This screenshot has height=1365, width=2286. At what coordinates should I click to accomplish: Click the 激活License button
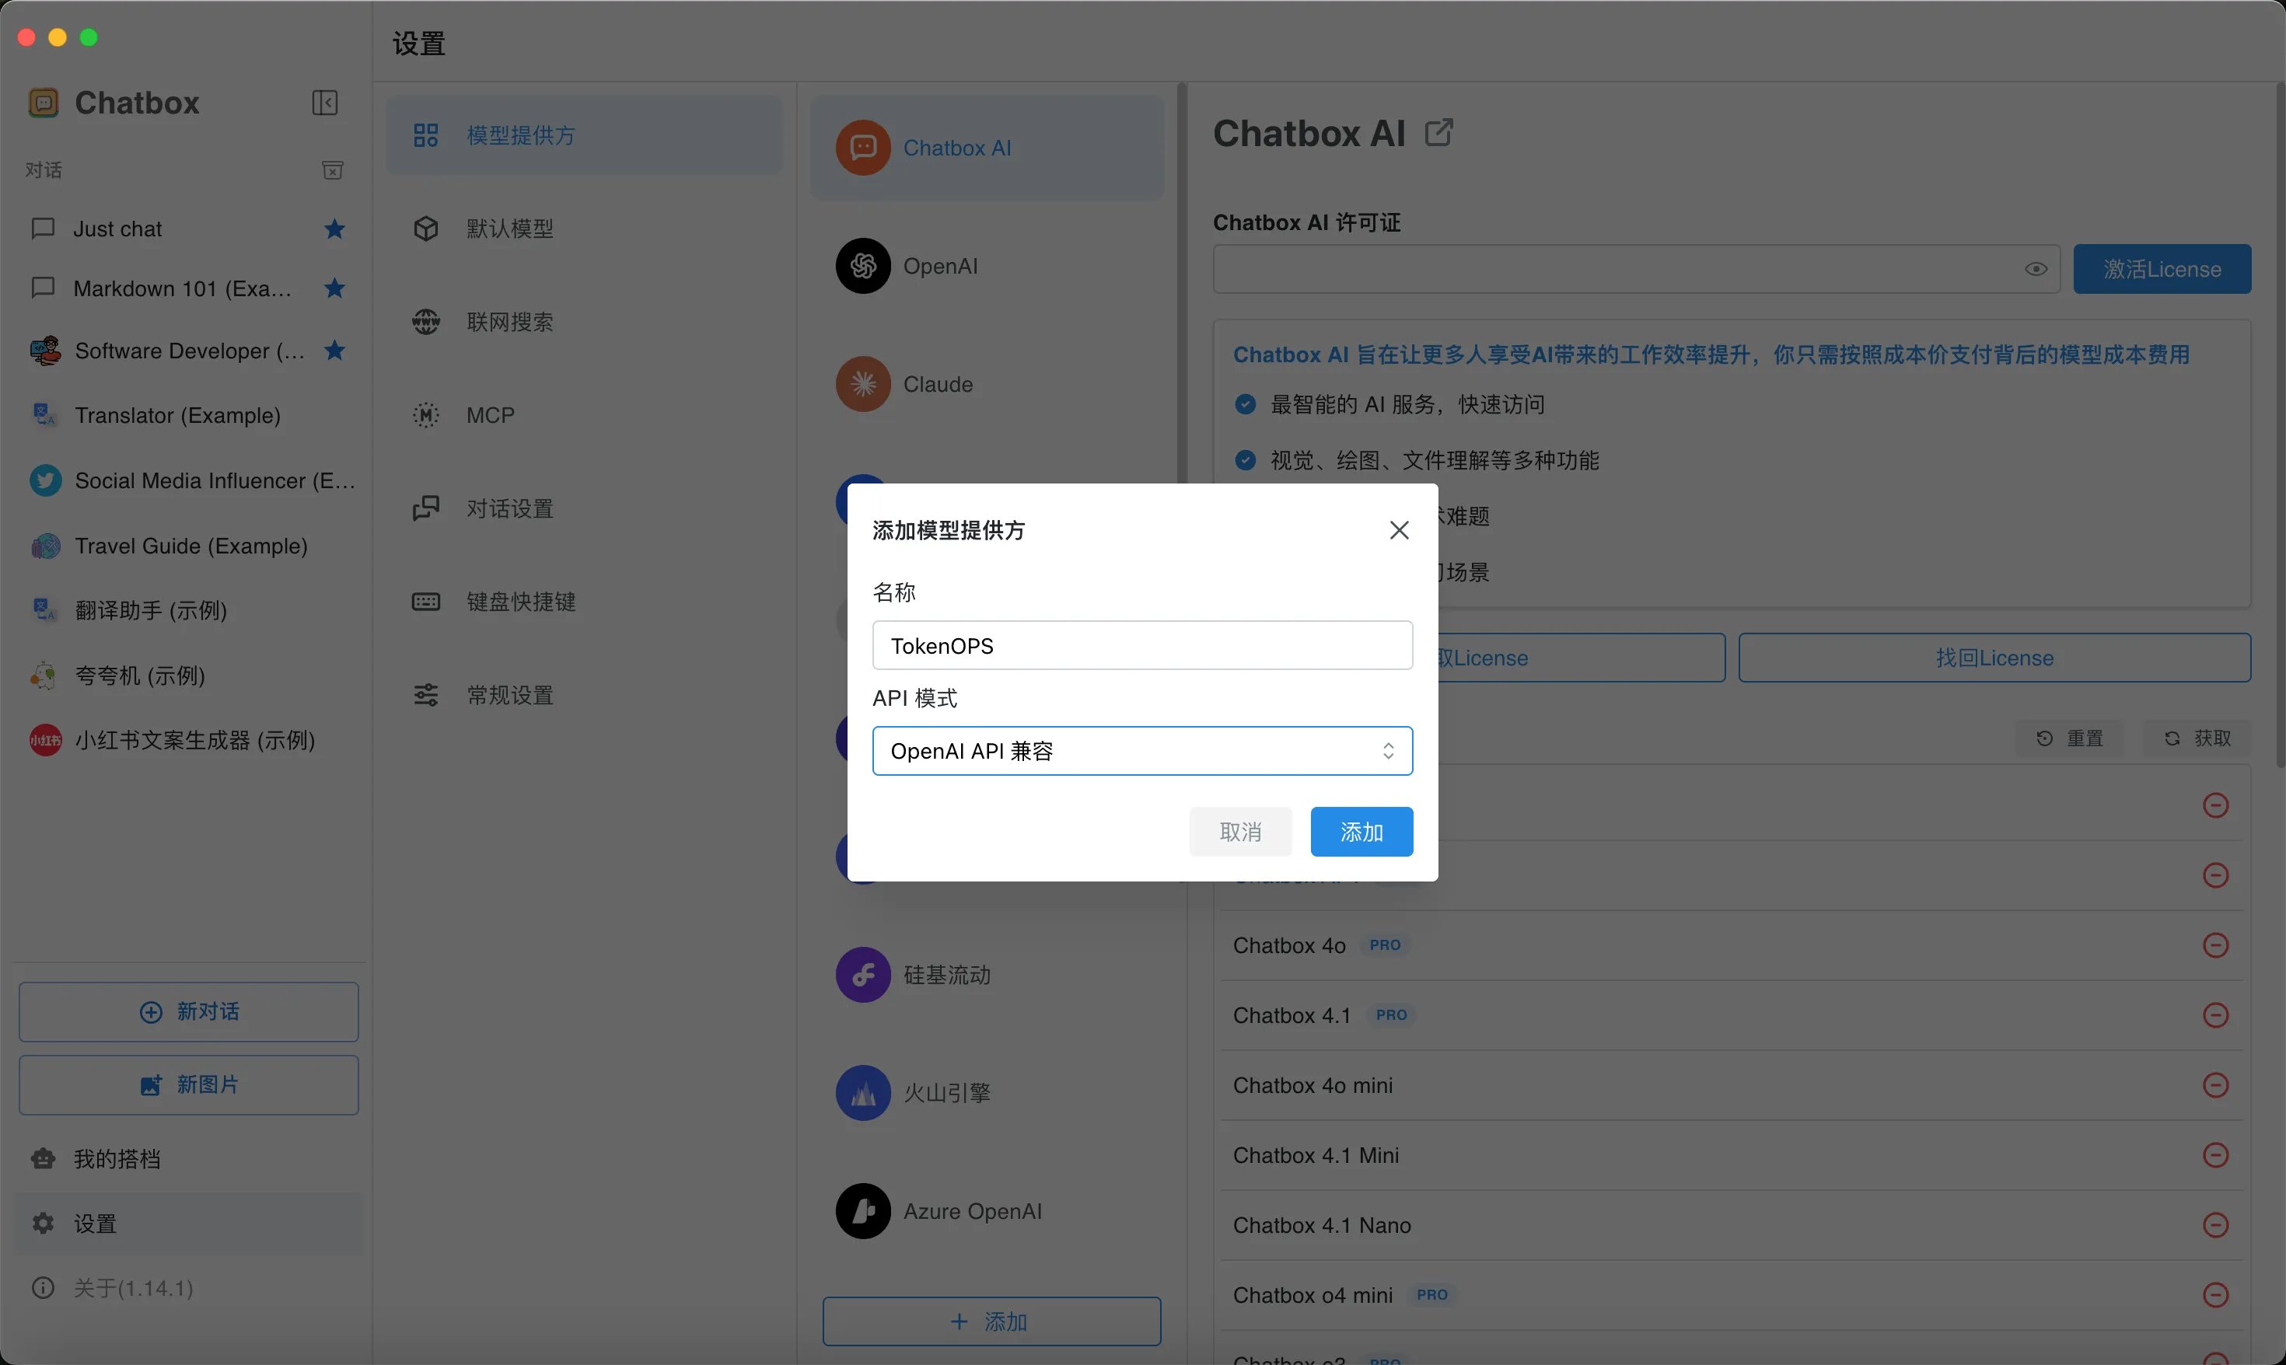point(2162,269)
